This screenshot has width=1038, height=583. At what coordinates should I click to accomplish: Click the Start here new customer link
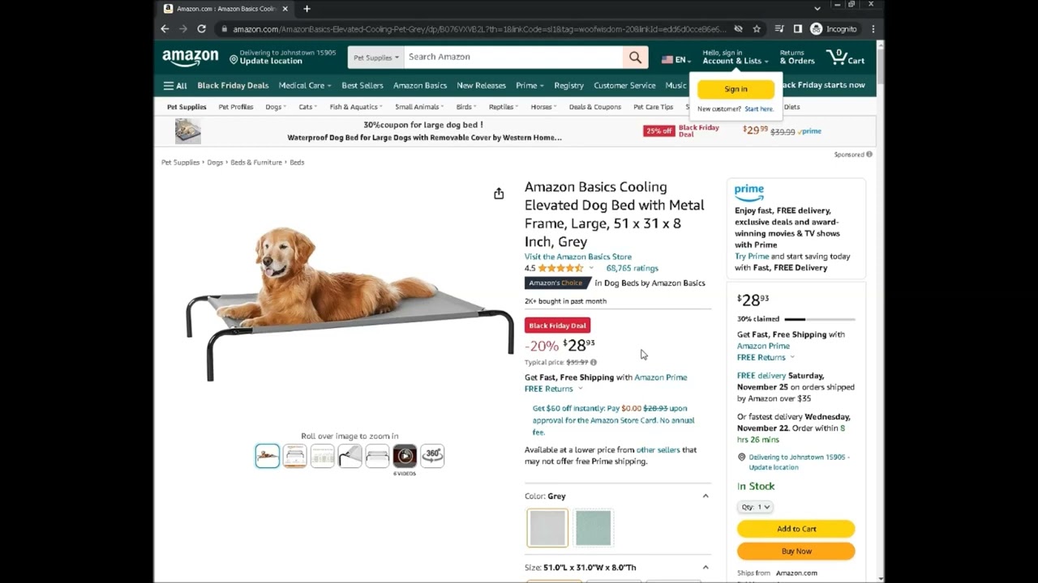(x=759, y=109)
